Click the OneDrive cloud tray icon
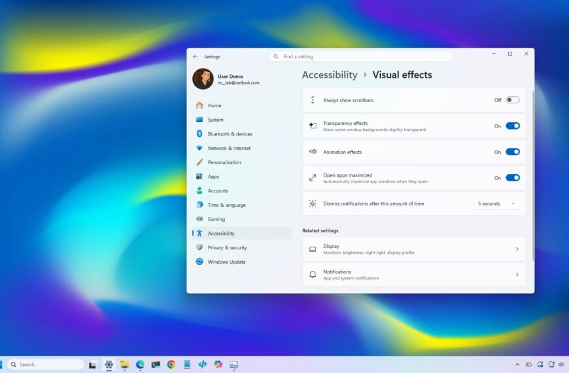Viewport: 569px width, 373px height. pos(528,364)
